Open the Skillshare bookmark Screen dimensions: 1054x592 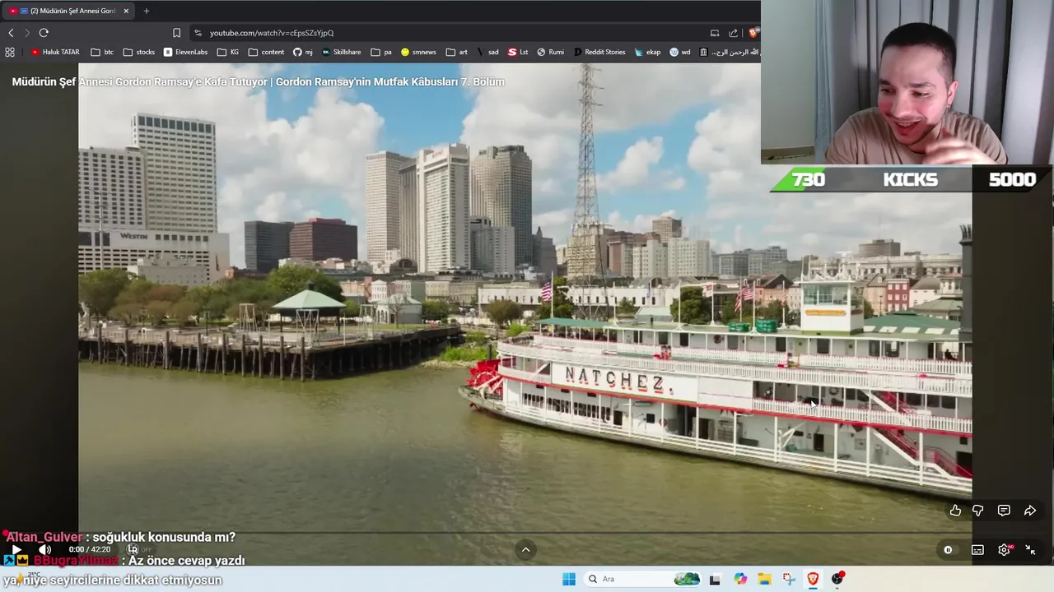point(341,52)
